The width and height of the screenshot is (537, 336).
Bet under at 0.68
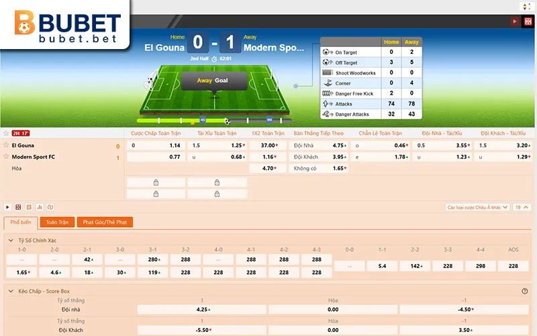coord(217,157)
